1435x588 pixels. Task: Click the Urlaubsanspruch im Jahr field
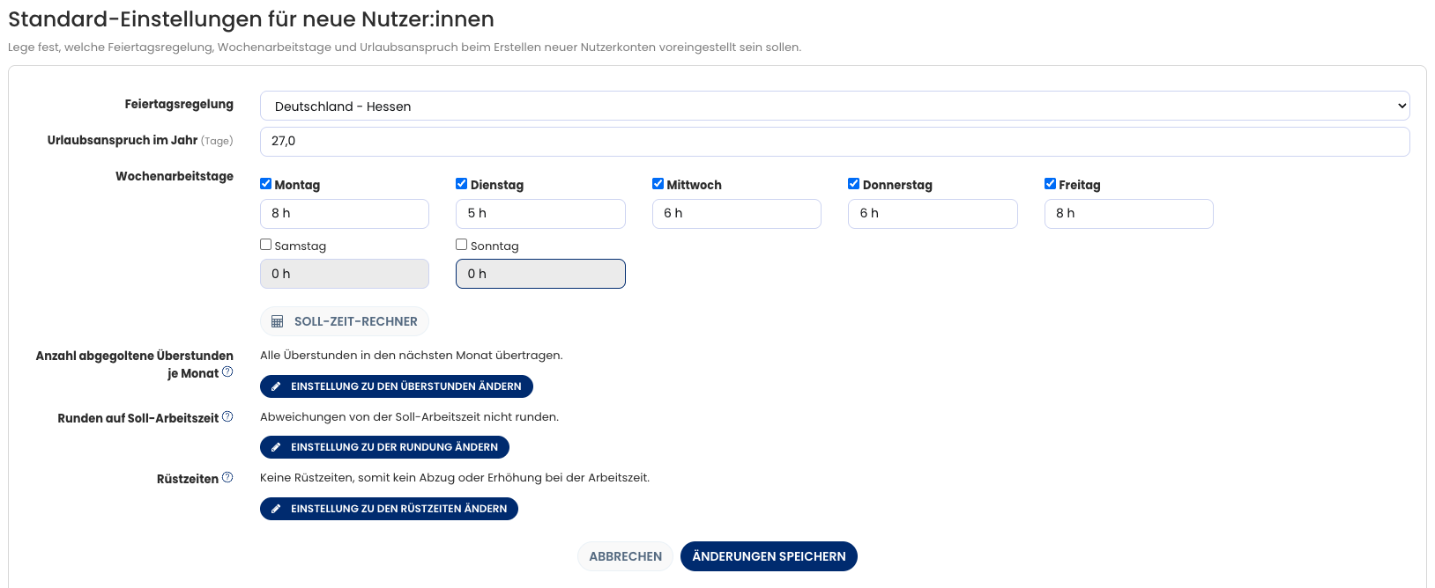pyautogui.click(x=834, y=142)
